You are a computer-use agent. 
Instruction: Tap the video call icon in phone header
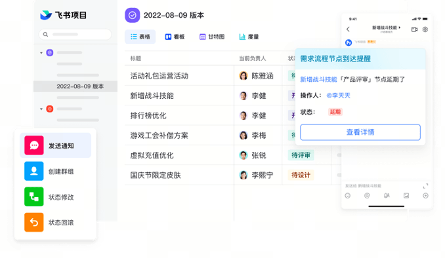[414, 29]
